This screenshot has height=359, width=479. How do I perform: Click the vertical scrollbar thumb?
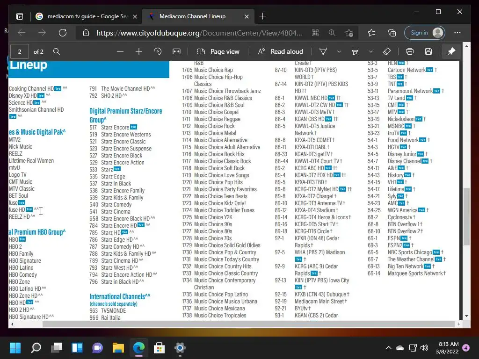pyautogui.click(x=466, y=217)
